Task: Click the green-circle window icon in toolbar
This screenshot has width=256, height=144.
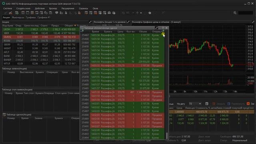Action: coord(16,13)
